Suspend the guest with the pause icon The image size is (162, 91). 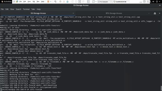pyautogui.click(x=48, y=2)
